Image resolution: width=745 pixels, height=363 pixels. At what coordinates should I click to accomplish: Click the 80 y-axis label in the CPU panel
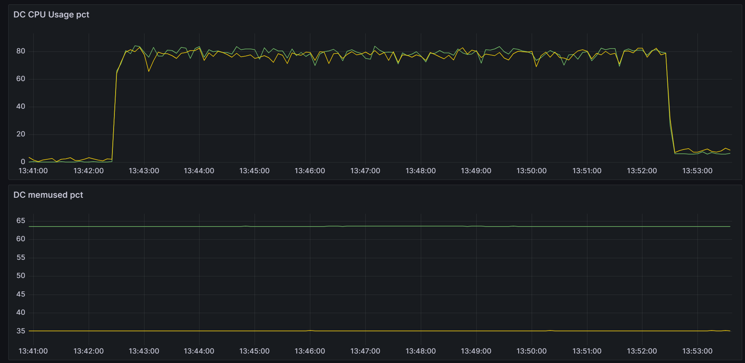[21, 51]
